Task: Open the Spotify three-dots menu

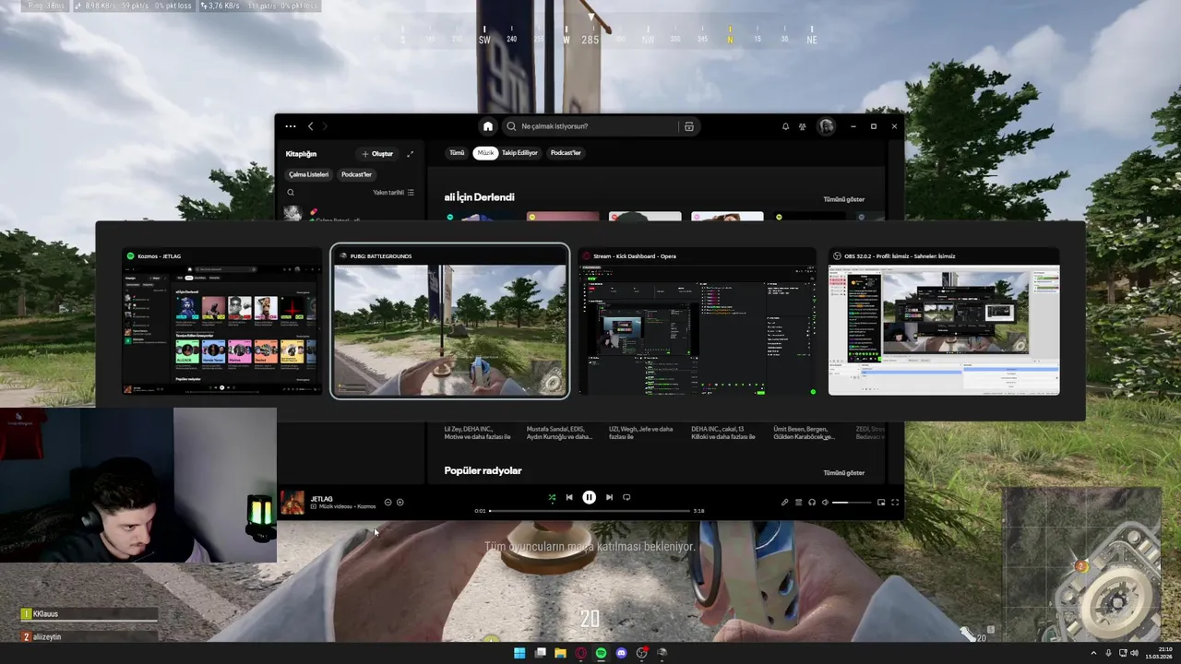Action: click(x=291, y=126)
